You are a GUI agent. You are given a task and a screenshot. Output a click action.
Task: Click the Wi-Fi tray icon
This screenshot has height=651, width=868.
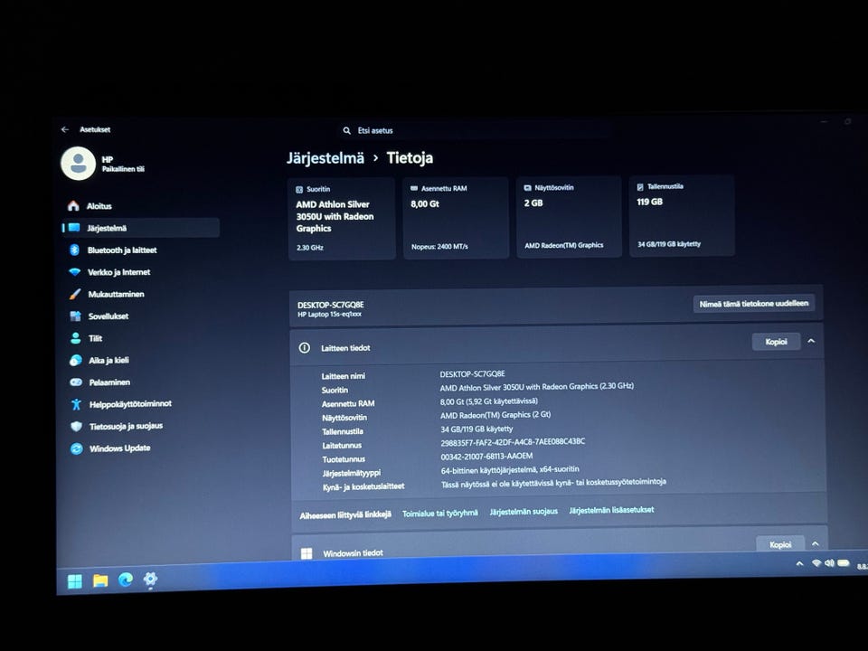(x=816, y=563)
